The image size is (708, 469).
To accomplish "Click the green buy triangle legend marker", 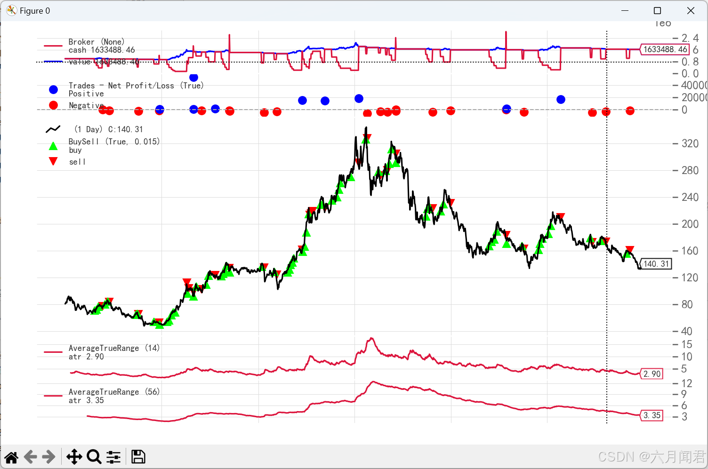I will [x=53, y=146].
